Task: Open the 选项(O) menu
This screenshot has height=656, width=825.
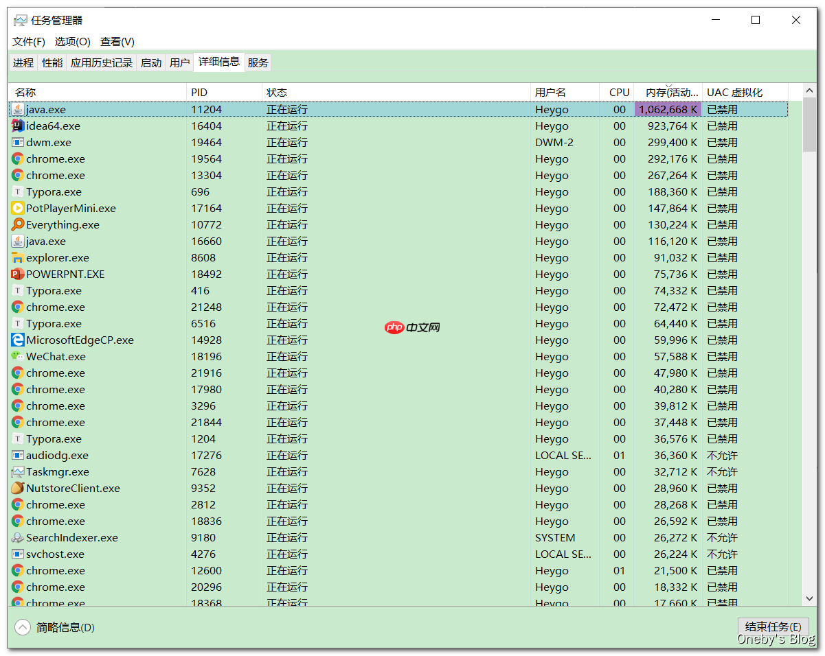Action: pyautogui.click(x=71, y=41)
